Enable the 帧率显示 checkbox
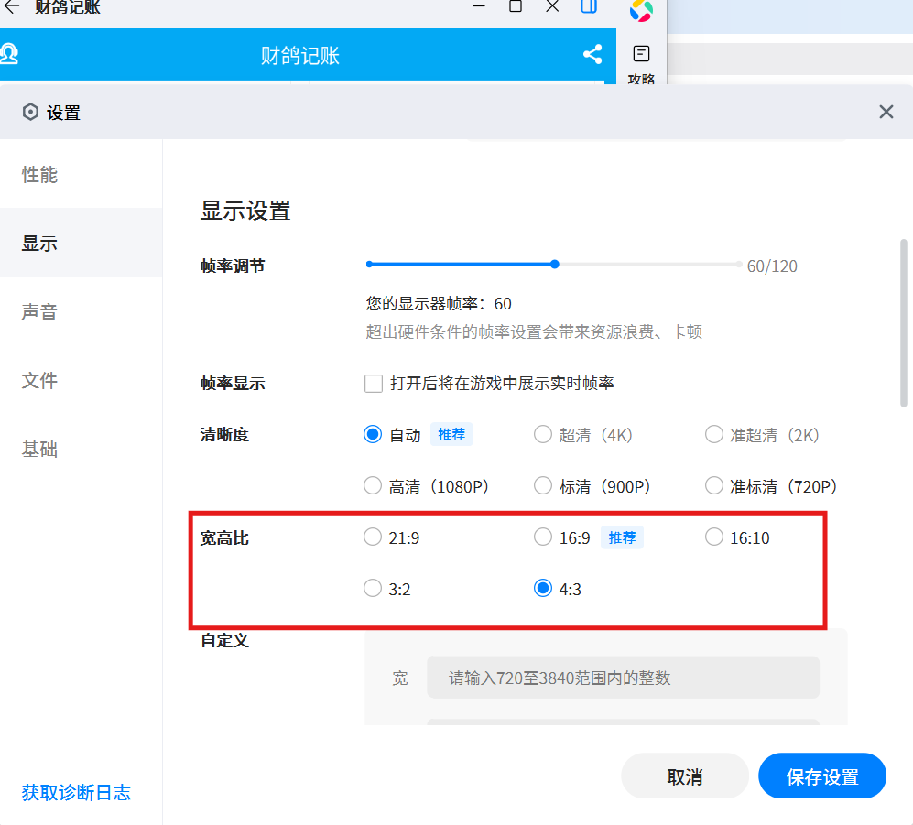Viewport: 913px width, 825px height. pyautogui.click(x=374, y=384)
